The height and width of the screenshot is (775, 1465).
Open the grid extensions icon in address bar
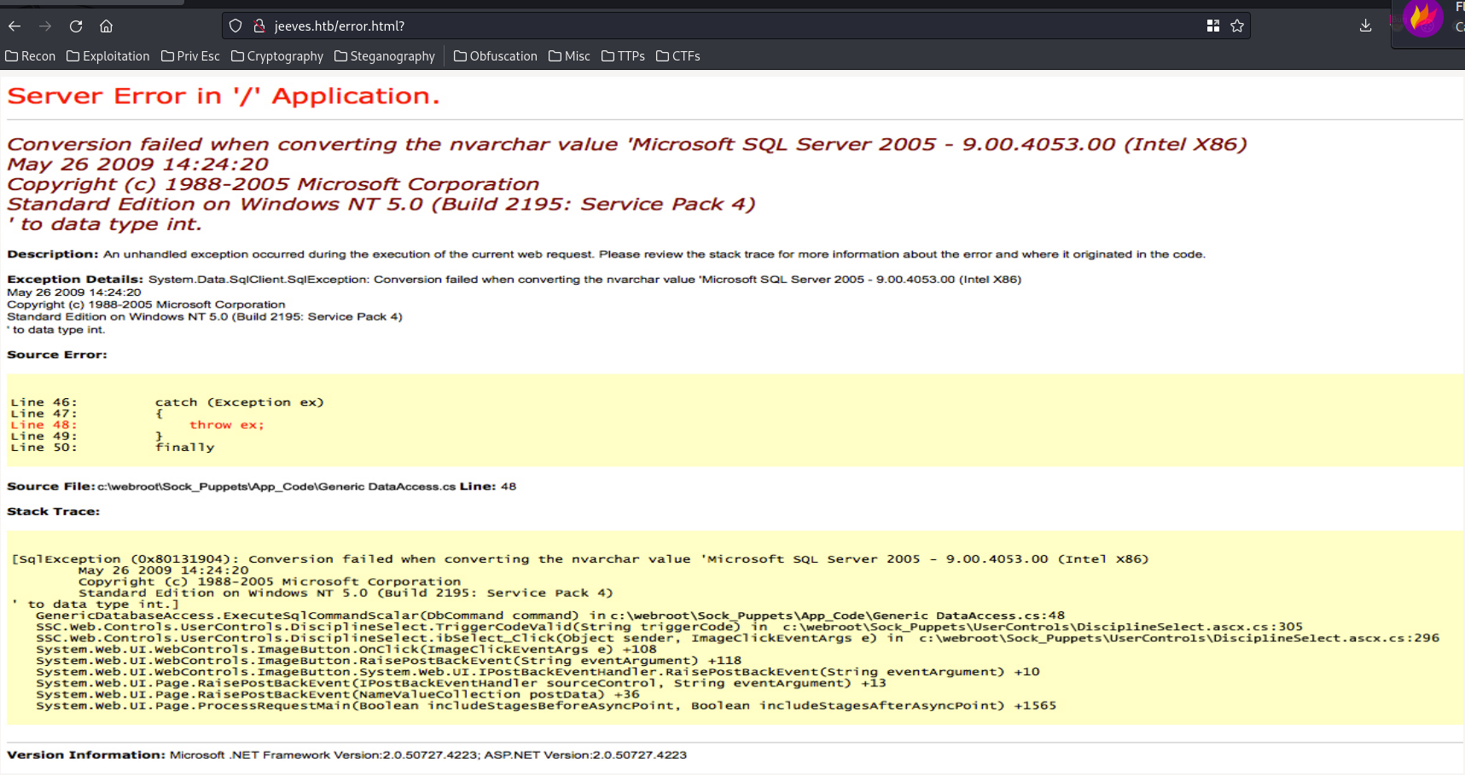[x=1213, y=26]
